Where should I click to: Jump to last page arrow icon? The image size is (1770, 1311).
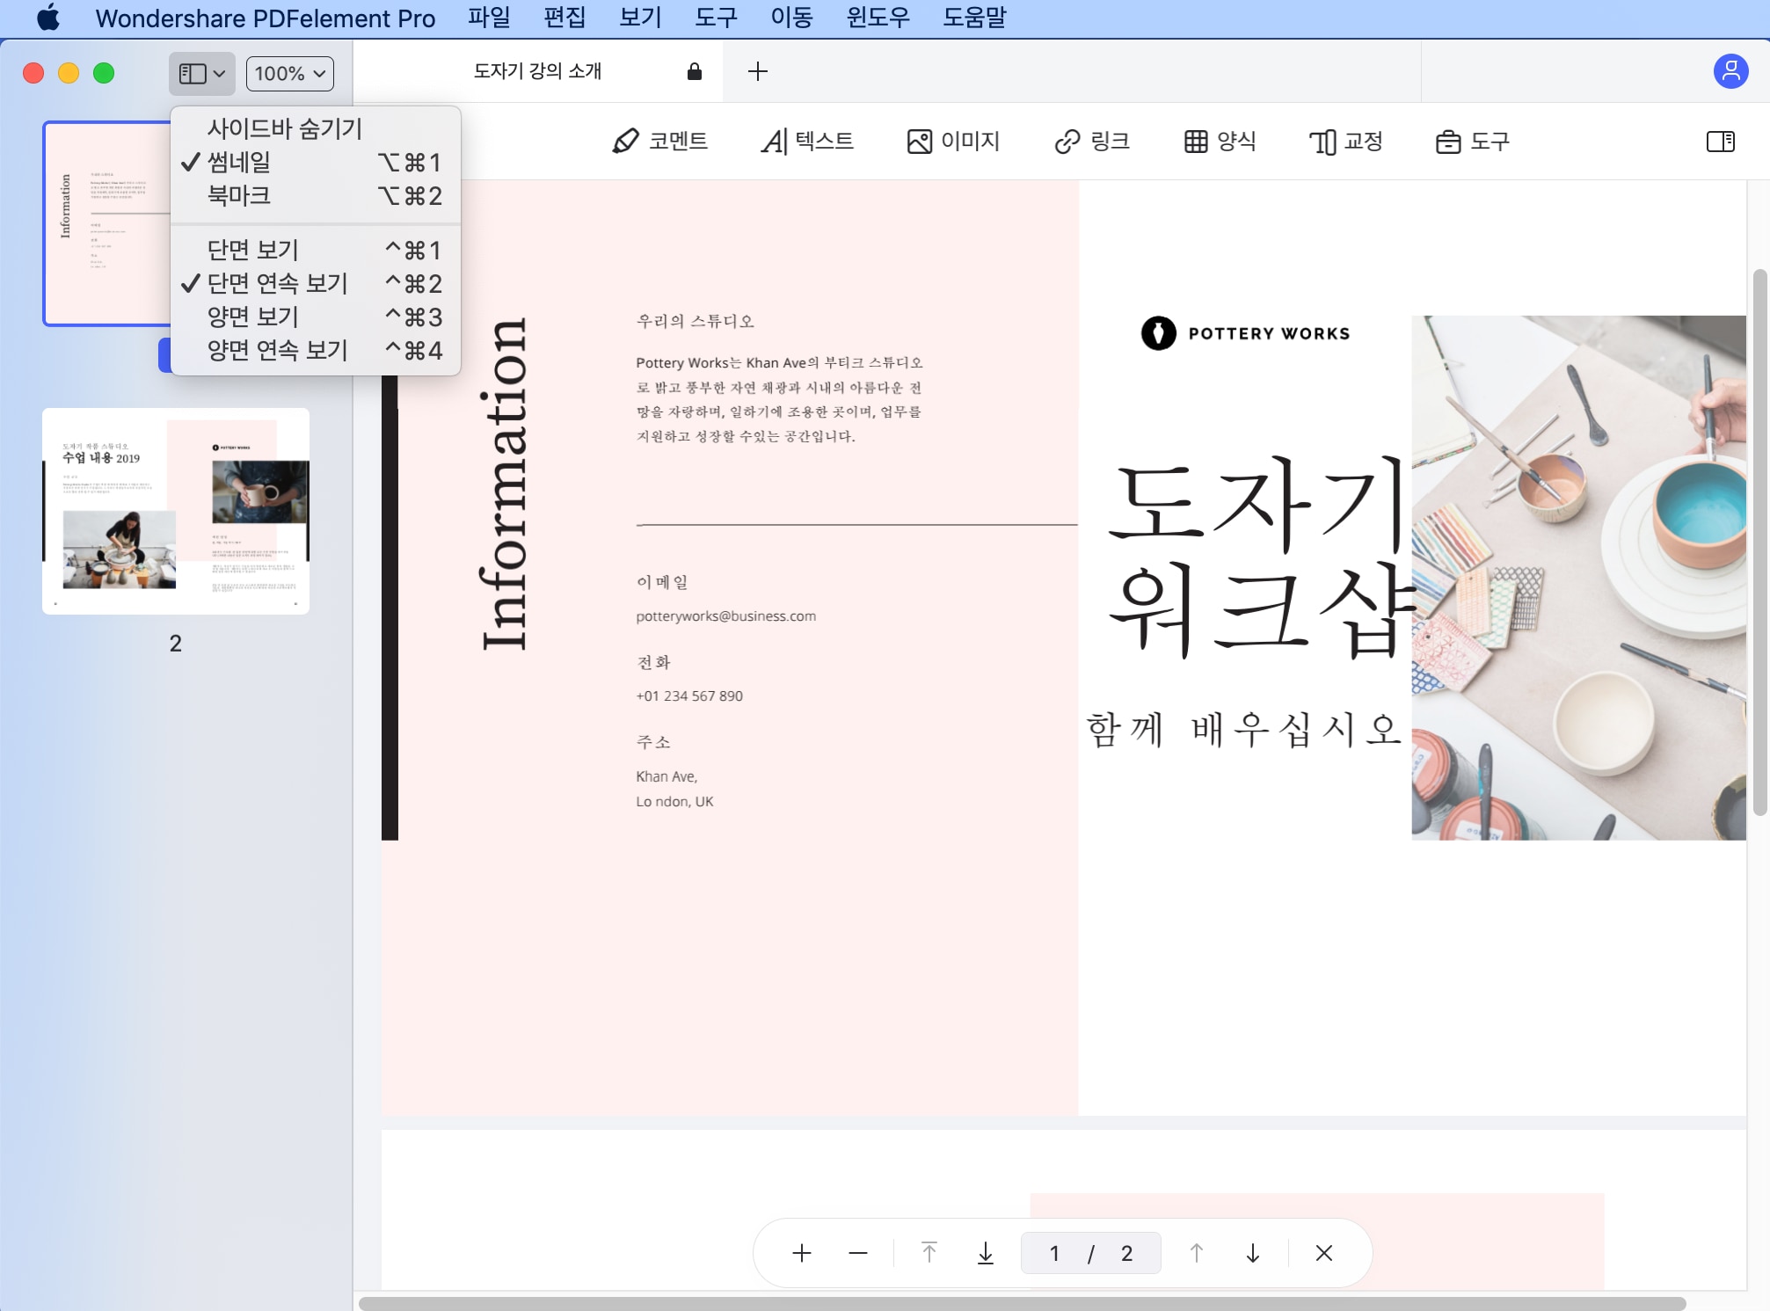(x=986, y=1253)
